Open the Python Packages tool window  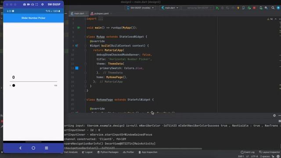108,152
